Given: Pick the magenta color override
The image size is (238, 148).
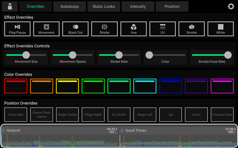Looking at the screenshot, I should pos(222,86).
